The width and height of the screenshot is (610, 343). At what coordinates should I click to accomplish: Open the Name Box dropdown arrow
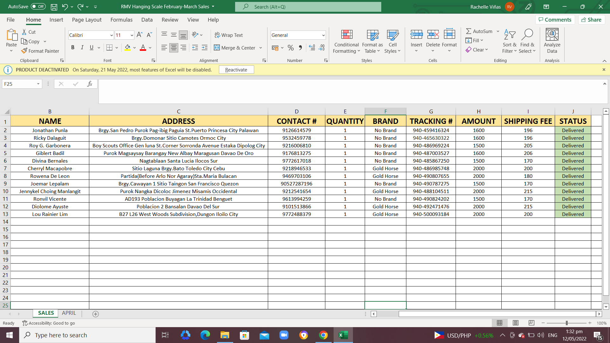38,84
